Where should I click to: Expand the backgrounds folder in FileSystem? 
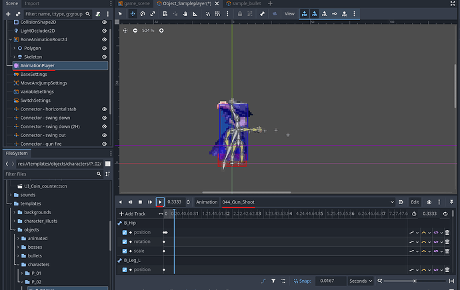coord(15,212)
